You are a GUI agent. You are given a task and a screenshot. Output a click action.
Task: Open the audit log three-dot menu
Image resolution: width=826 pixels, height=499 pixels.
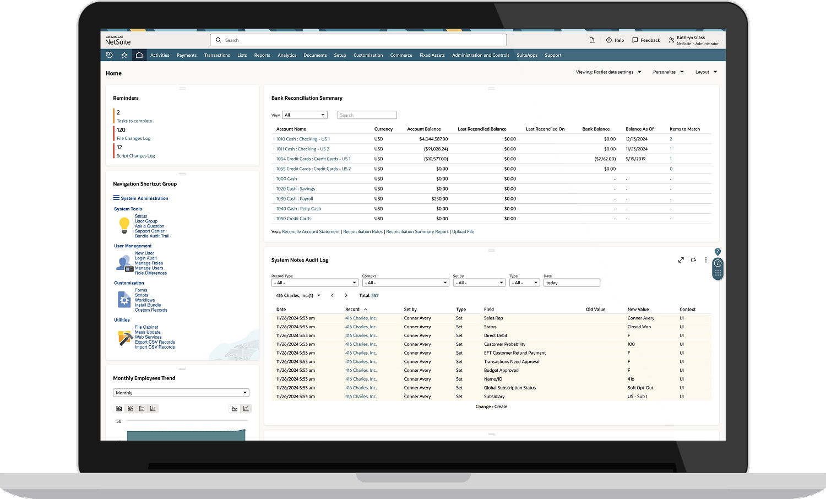tap(706, 260)
